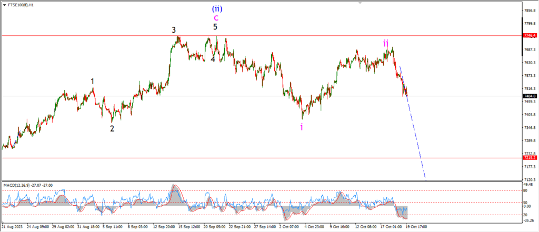Click the 21 Aug 2023 date on time axis
Screen dimensions: 539x232
click(x=13, y=227)
